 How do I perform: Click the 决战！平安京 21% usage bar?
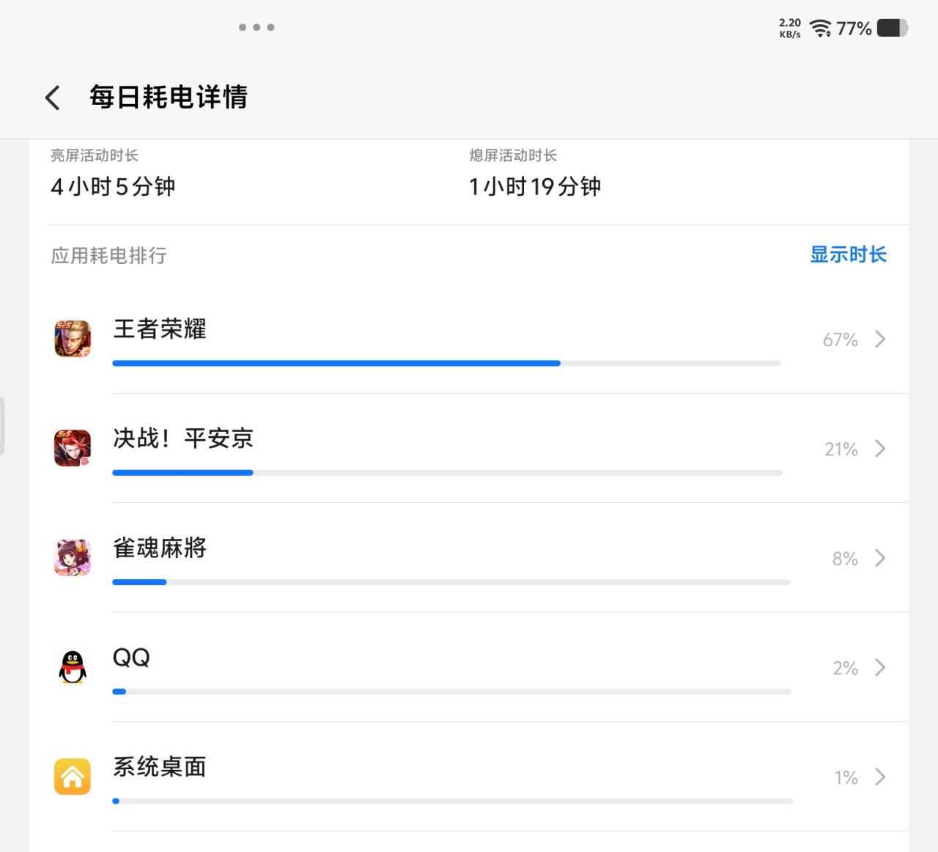(447, 473)
